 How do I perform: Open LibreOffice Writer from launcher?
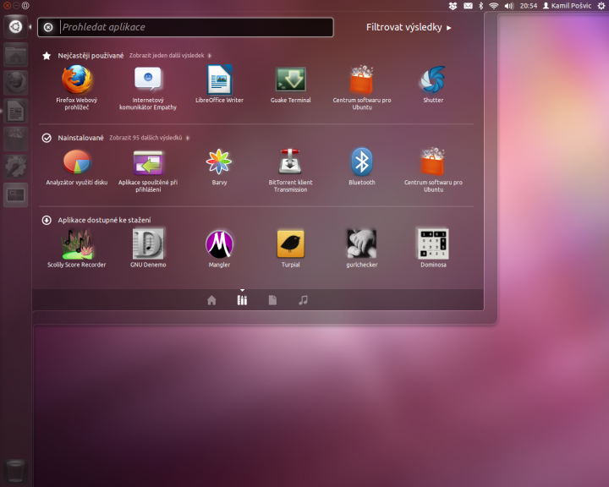pyautogui.click(x=15, y=111)
